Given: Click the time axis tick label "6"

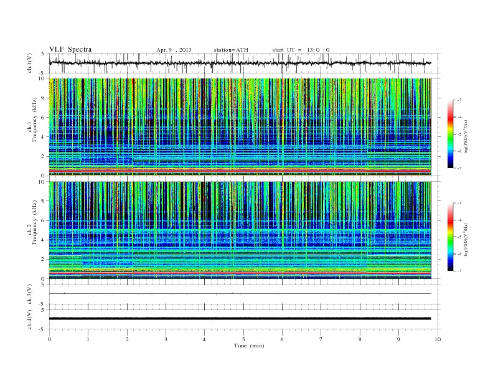Looking at the screenshot, I should [x=282, y=339].
